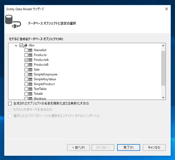Image resolution: width=175 pixels, height=160 pixels.
Task: Check the Sale table checkbox
Action: [x=26, y=70]
